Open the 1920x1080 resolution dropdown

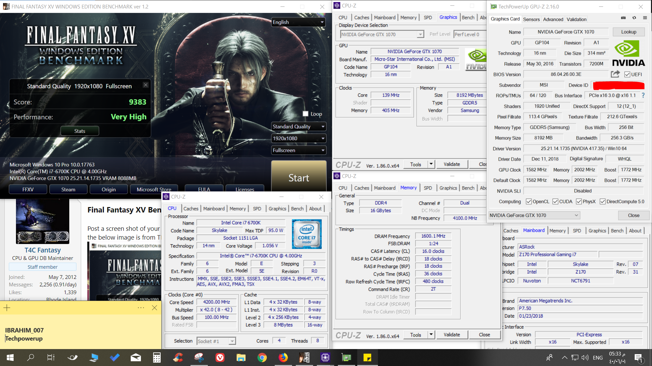point(298,138)
